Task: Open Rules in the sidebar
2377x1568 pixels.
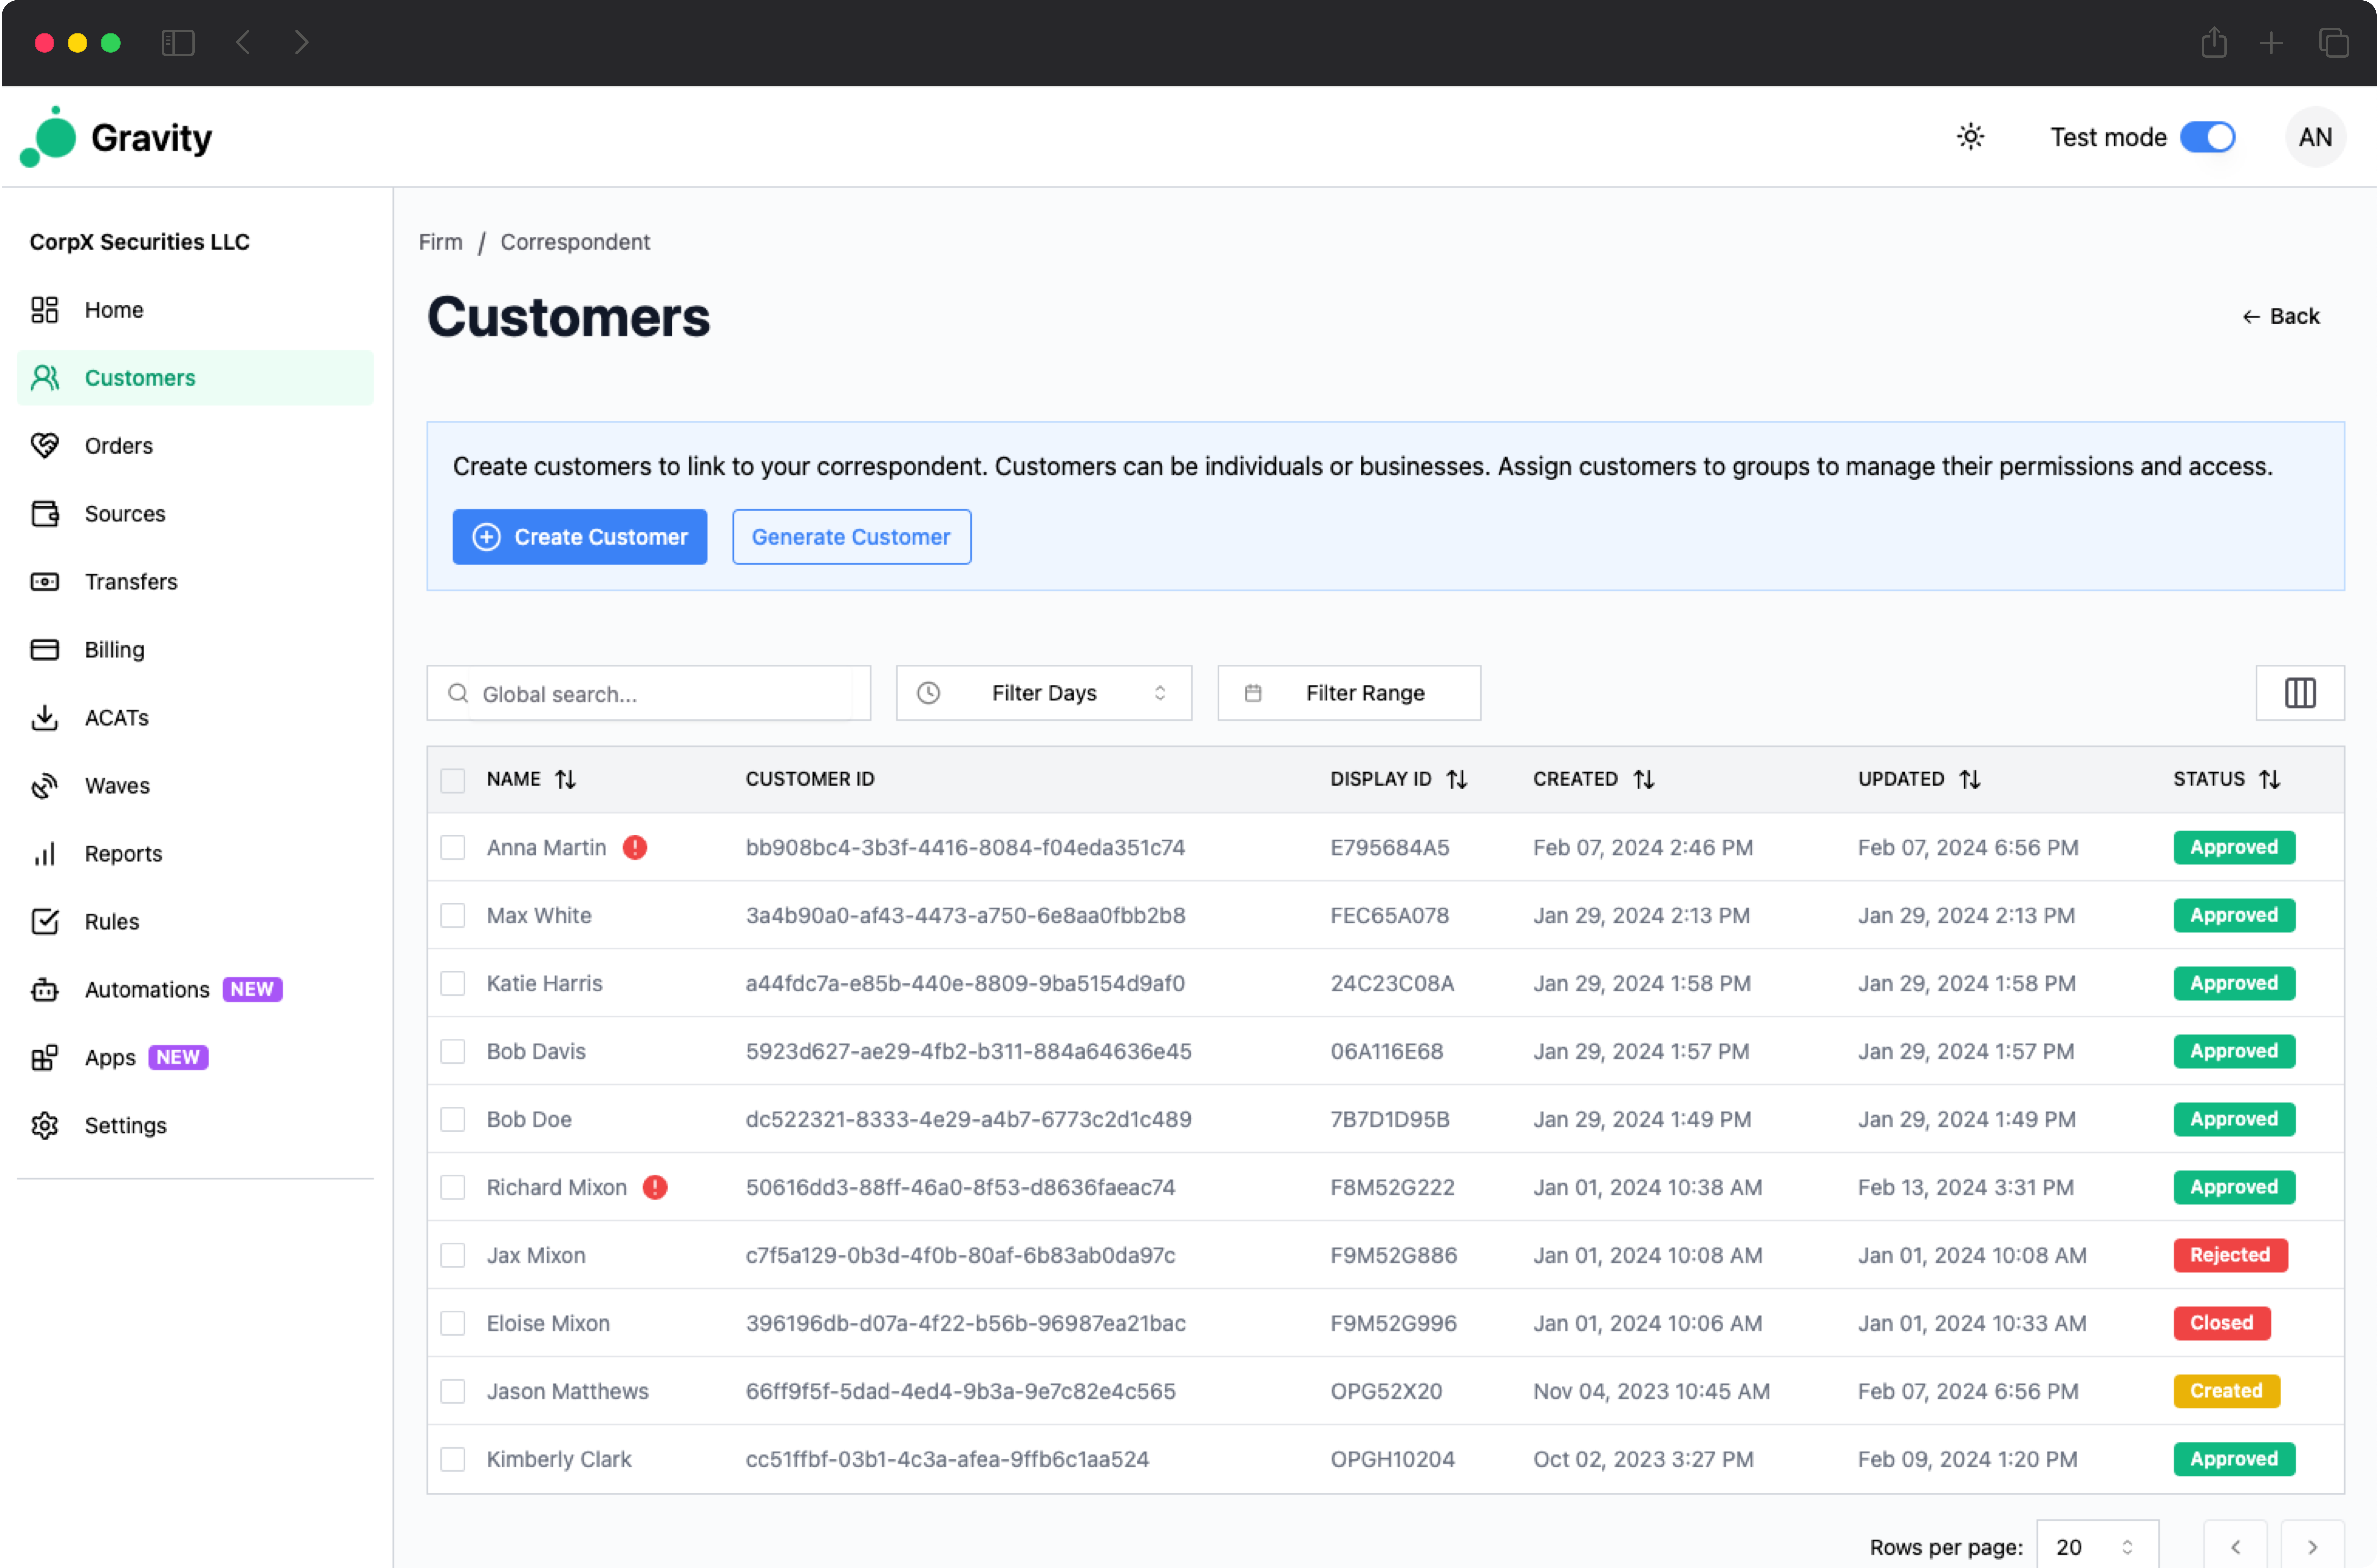Action: pos(195,922)
